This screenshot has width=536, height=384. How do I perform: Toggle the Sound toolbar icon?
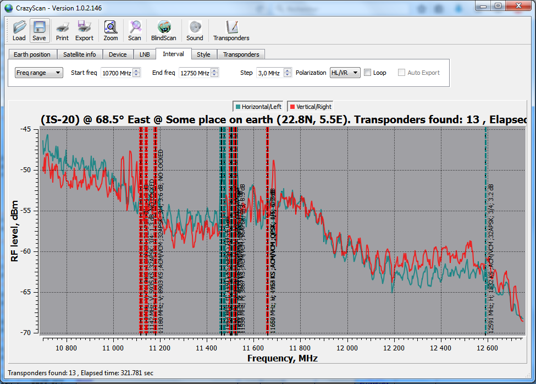coord(195,30)
